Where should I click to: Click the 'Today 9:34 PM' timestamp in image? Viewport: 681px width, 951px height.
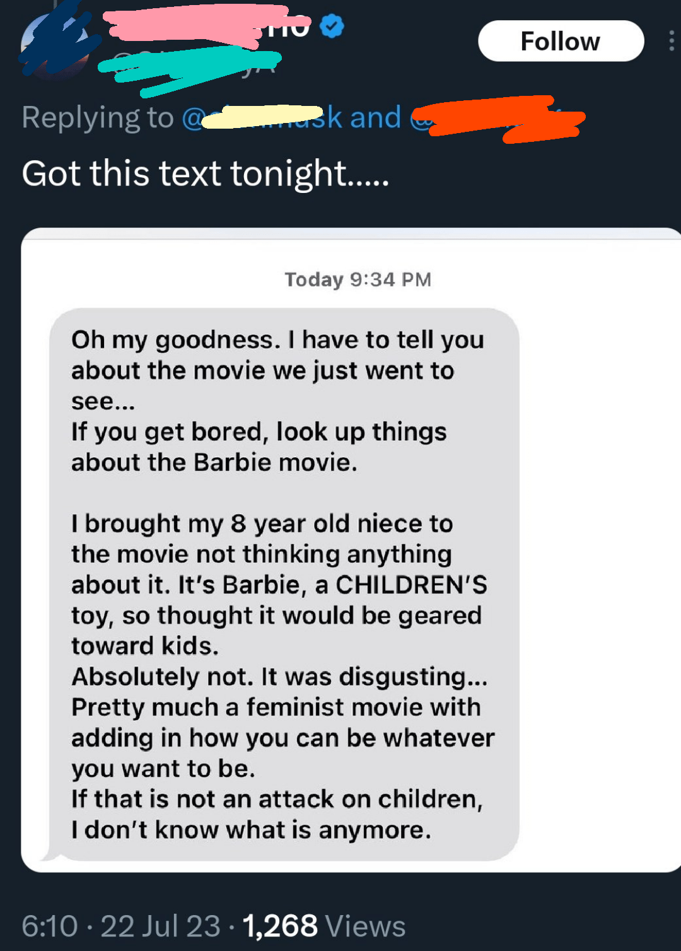tap(358, 279)
